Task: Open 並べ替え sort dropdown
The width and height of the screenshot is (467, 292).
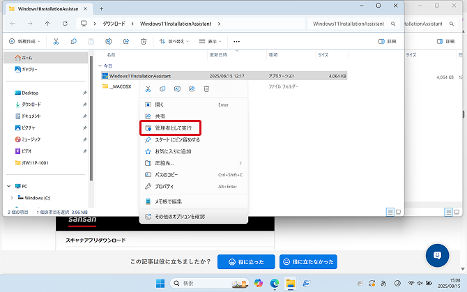Action: click(174, 41)
